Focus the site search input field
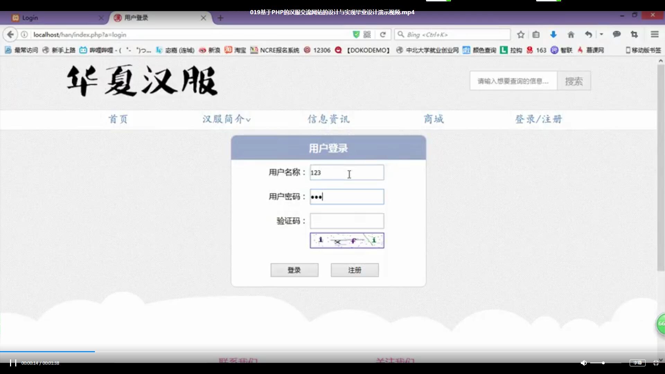 [x=513, y=81]
